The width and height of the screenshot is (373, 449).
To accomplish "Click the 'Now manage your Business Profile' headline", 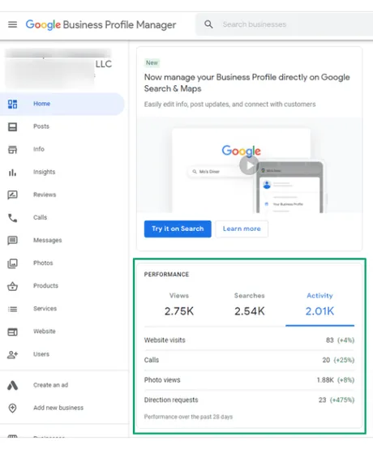I will pos(247,83).
